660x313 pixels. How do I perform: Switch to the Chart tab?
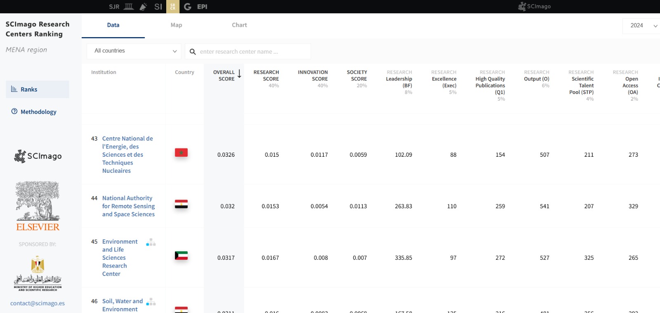(239, 25)
